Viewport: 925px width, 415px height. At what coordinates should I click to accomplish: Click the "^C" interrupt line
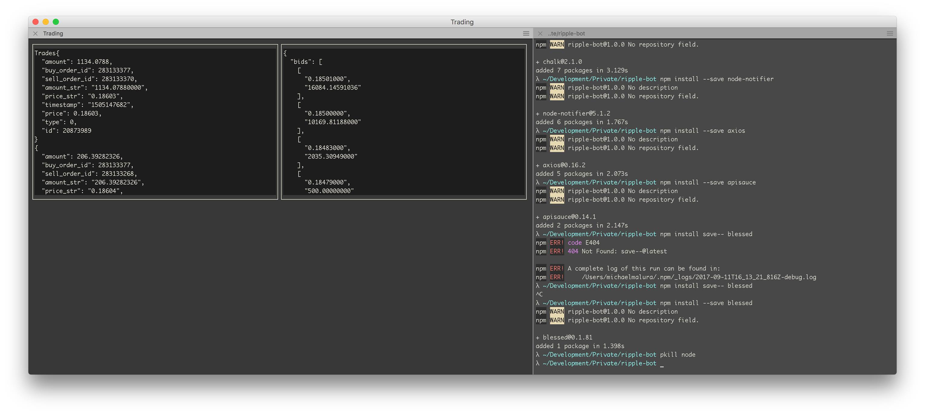point(539,294)
